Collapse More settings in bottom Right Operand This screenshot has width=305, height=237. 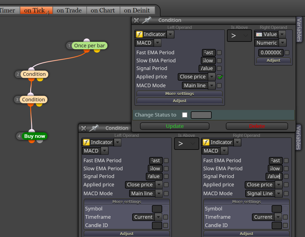click(246, 202)
